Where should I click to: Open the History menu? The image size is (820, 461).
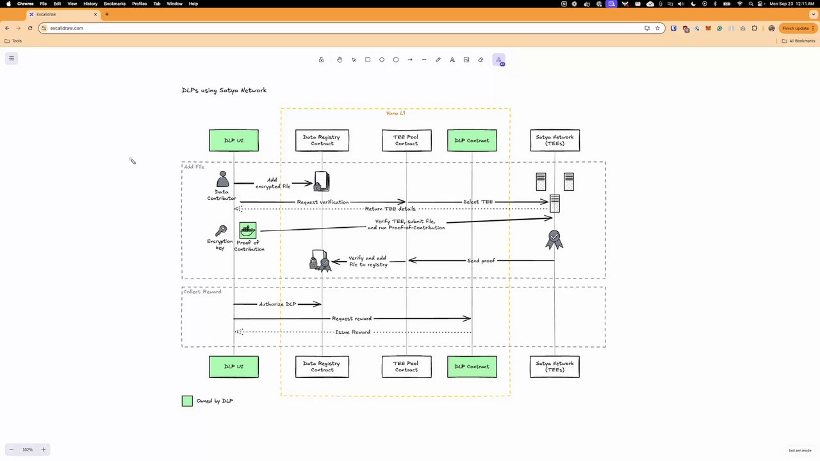(x=90, y=4)
